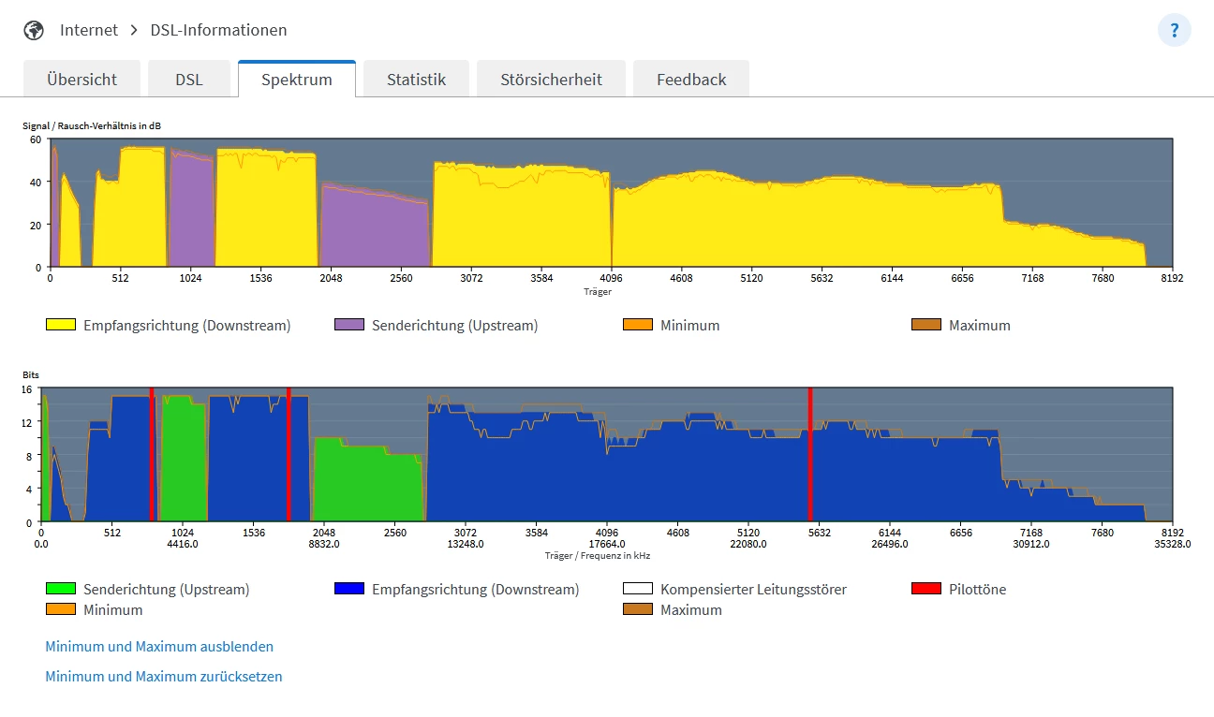
Task: Click the green Senderichtung legend swatch
Action: coord(61,590)
